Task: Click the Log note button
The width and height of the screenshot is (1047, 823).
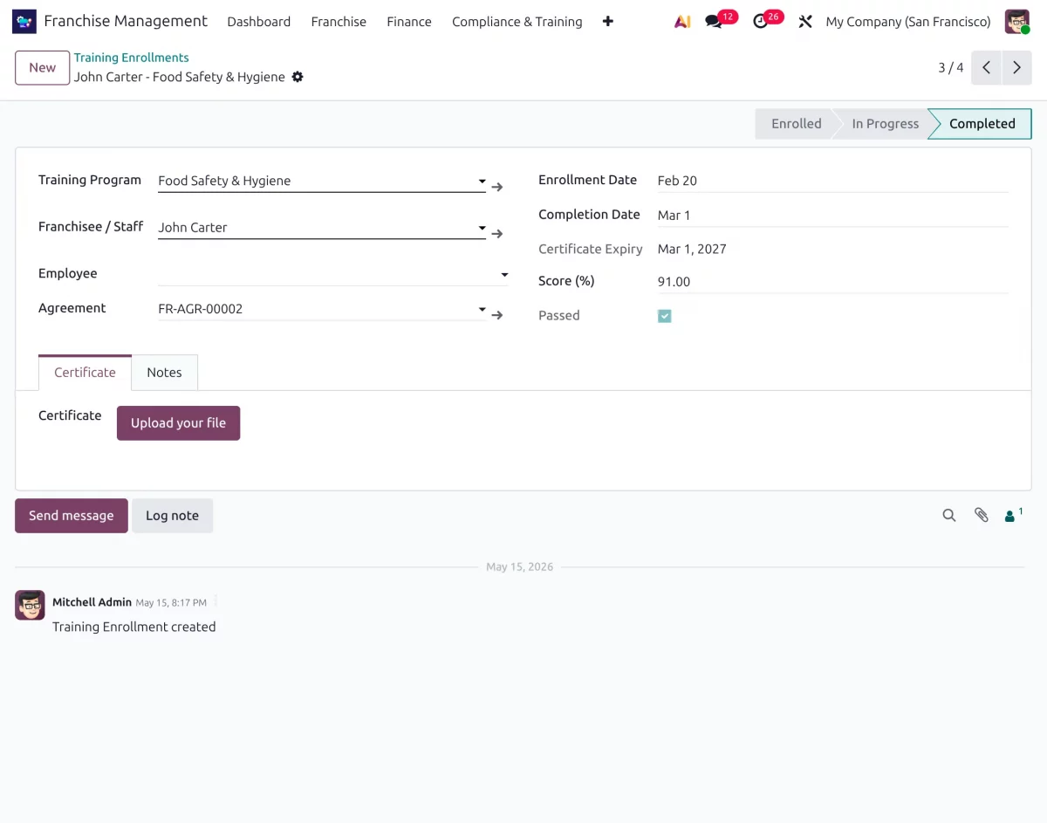Action: coord(172,516)
